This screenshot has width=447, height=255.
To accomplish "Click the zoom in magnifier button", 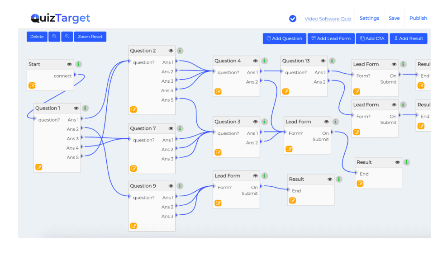I will pos(54,37).
